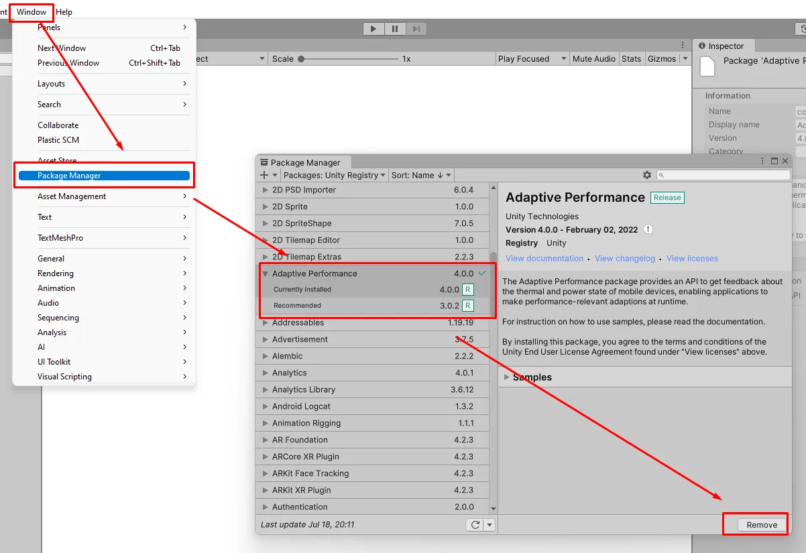Viewport: 806px width, 553px height.
Task: Click the R badge on Recommended row
Action: click(468, 306)
